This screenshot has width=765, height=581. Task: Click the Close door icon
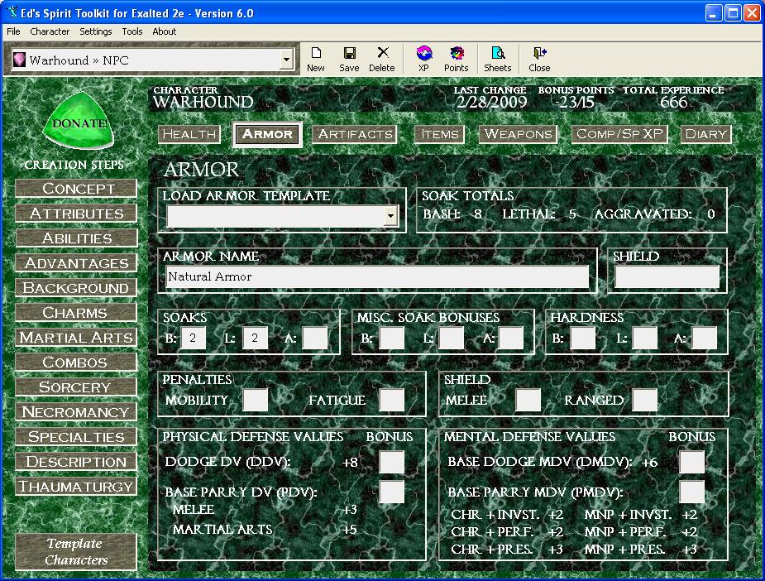tap(539, 53)
